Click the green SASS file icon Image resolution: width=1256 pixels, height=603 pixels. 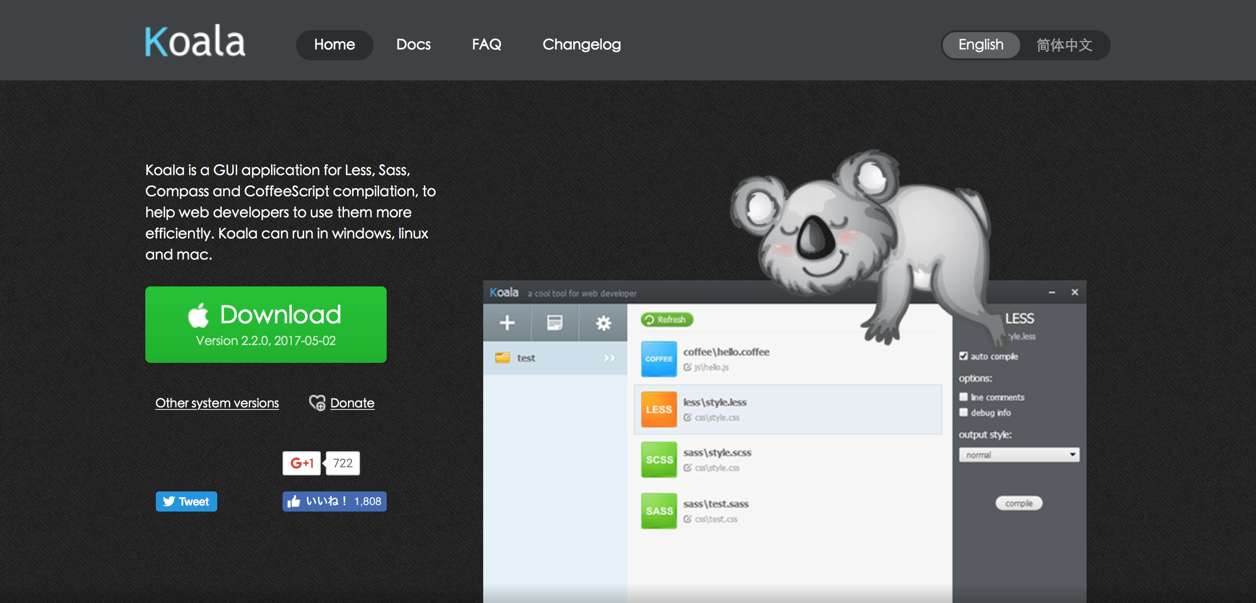[659, 511]
